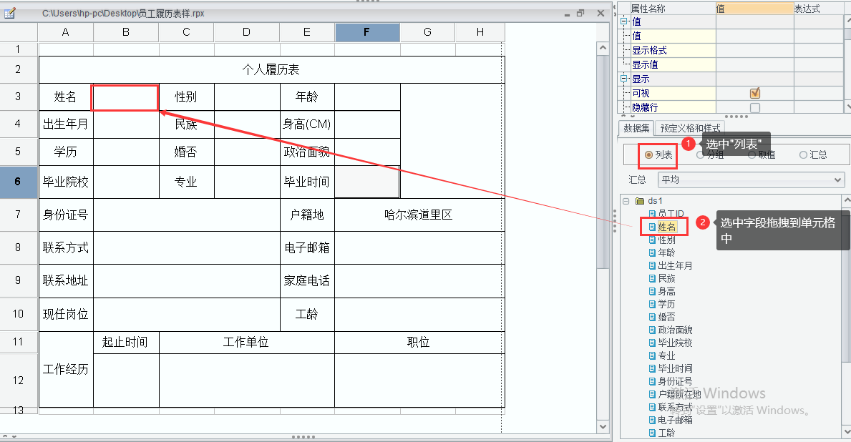
Task: Click the spreadsheet scrollbar up arrow
Action: 603,48
